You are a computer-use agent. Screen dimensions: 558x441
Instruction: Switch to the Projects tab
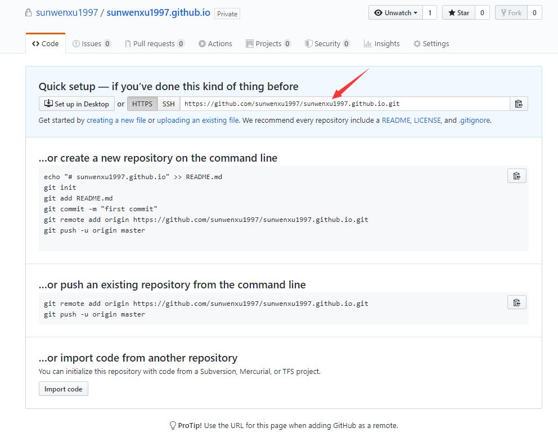point(268,43)
